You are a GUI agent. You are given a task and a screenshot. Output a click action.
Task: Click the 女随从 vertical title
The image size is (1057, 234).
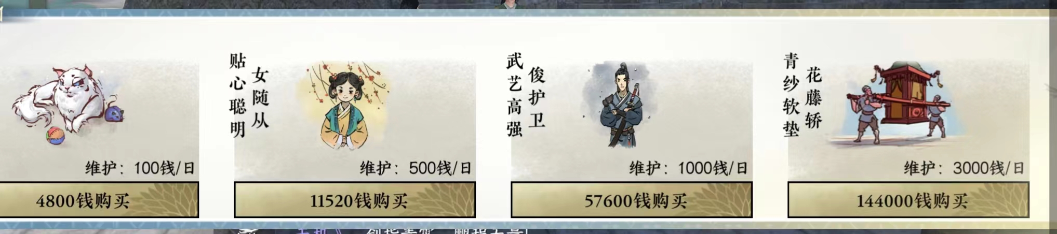point(260,97)
